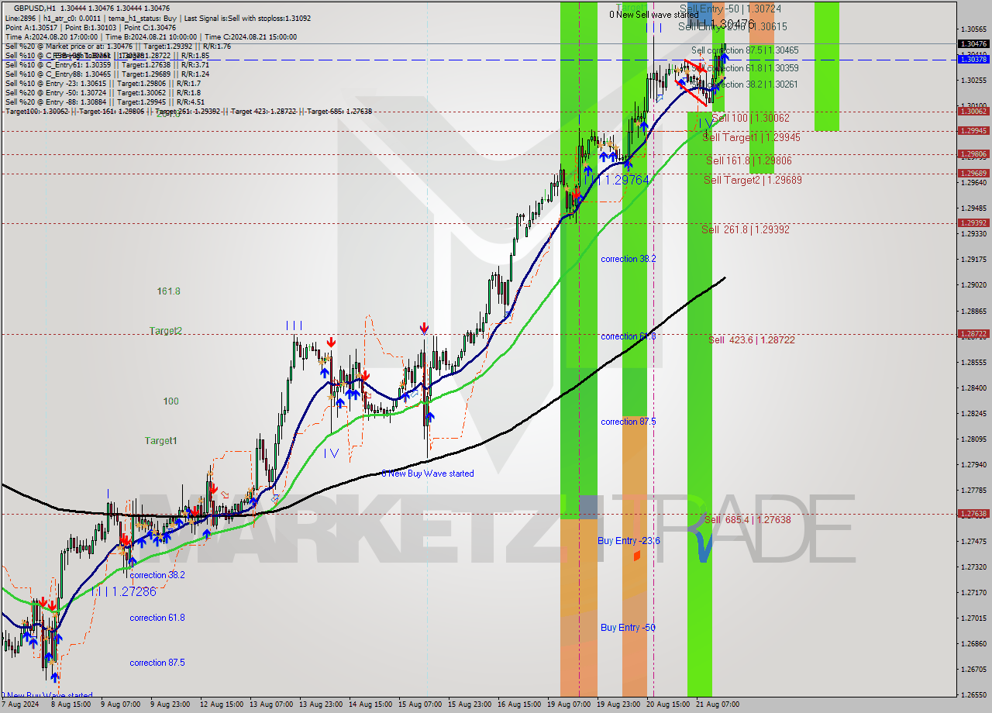
Task: Click the '12 Aug 15:00' time axis label
Action: click(222, 704)
